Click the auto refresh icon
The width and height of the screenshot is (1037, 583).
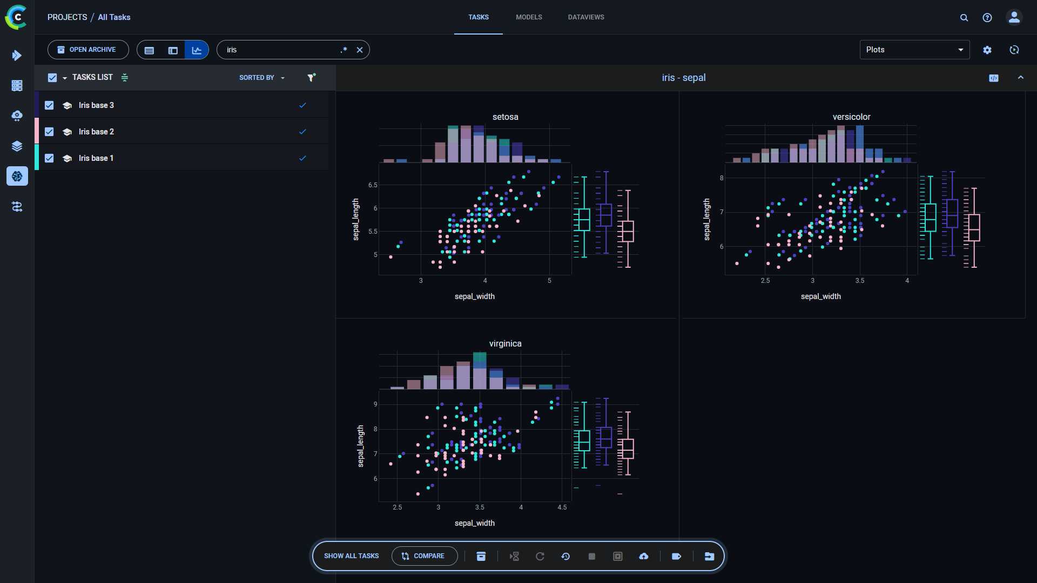[1014, 50]
